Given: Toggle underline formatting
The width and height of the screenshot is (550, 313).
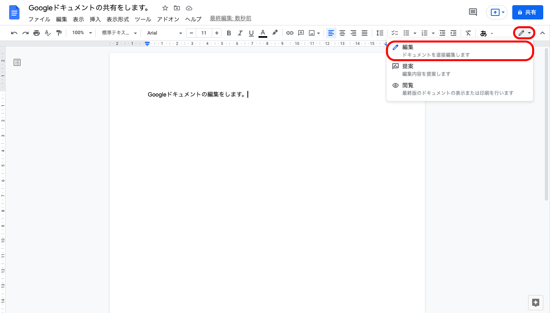Looking at the screenshot, I should click(251, 33).
